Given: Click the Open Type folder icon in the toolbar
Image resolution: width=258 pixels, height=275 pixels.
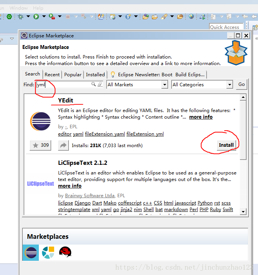Looking at the screenshot, I should 146,17.
